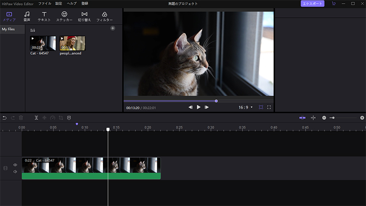
Task: Open the media sort options
Action: tap(32, 30)
